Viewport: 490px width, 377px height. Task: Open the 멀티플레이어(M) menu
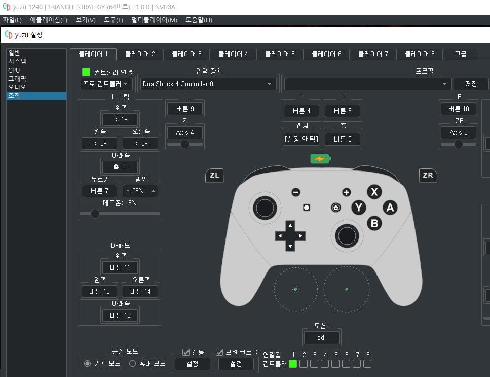[154, 20]
